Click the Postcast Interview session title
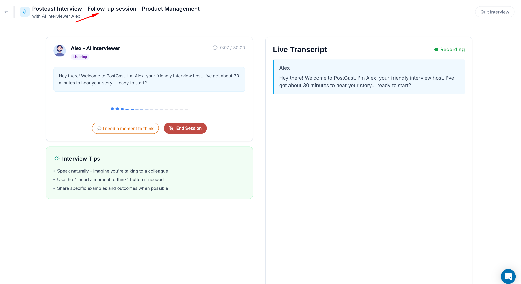Viewport: 521px width, 284px height. [116, 9]
